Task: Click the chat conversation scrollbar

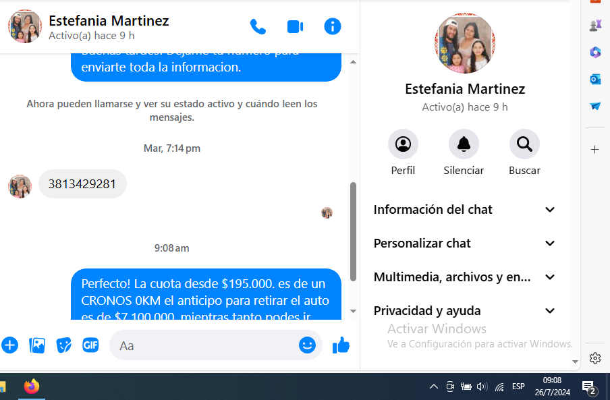Action: click(x=353, y=229)
